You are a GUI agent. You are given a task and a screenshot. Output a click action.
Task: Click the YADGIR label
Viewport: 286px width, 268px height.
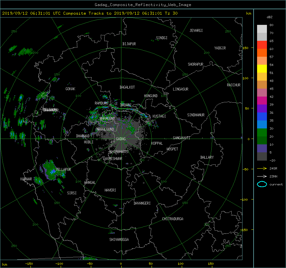pyautogui.click(x=220, y=48)
